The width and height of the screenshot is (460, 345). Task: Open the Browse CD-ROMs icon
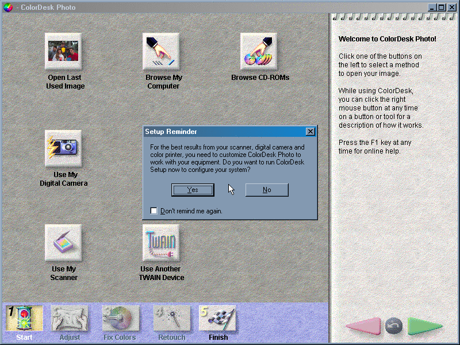(x=258, y=51)
